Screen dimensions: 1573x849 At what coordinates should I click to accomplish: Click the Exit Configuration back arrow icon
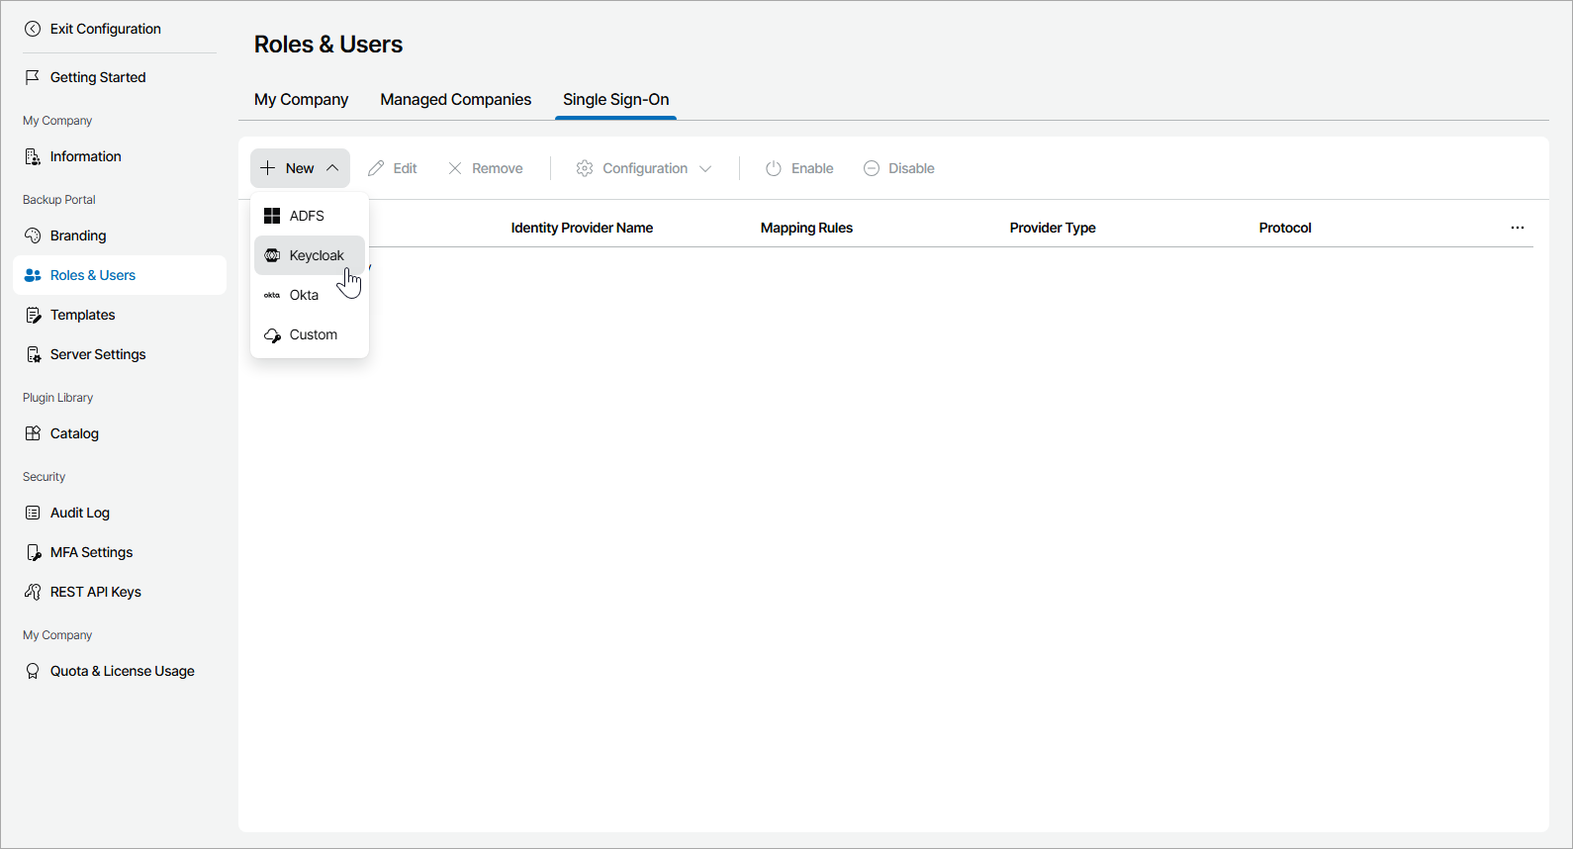click(x=33, y=29)
